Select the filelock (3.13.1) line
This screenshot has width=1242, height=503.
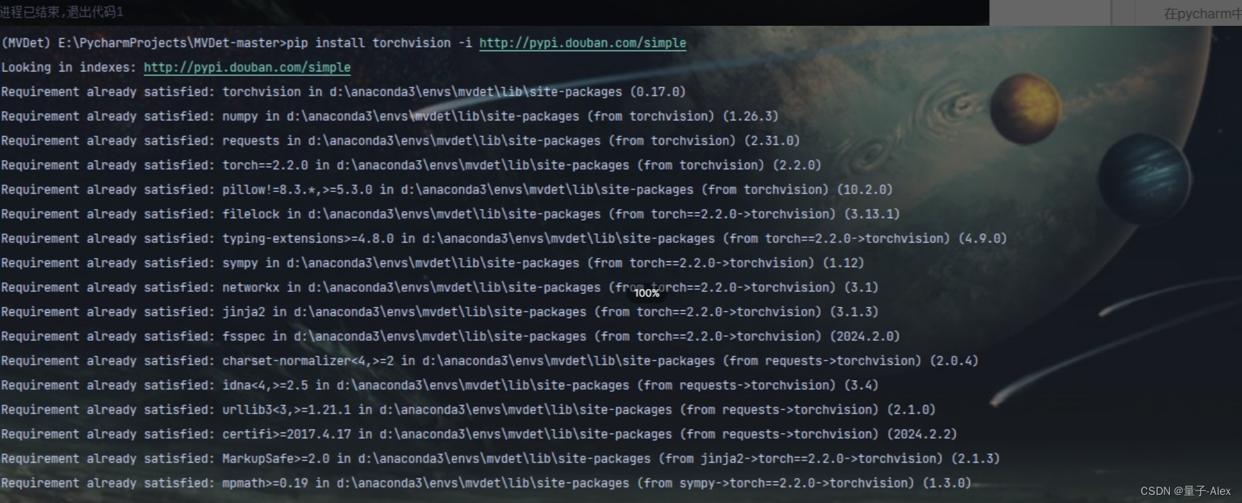pyautogui.click(x=450, y=214)
